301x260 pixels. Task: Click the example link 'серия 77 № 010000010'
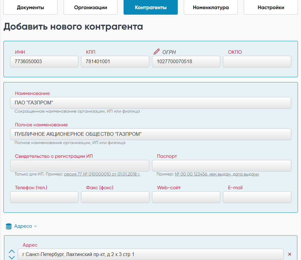click(x=102, y=174)
